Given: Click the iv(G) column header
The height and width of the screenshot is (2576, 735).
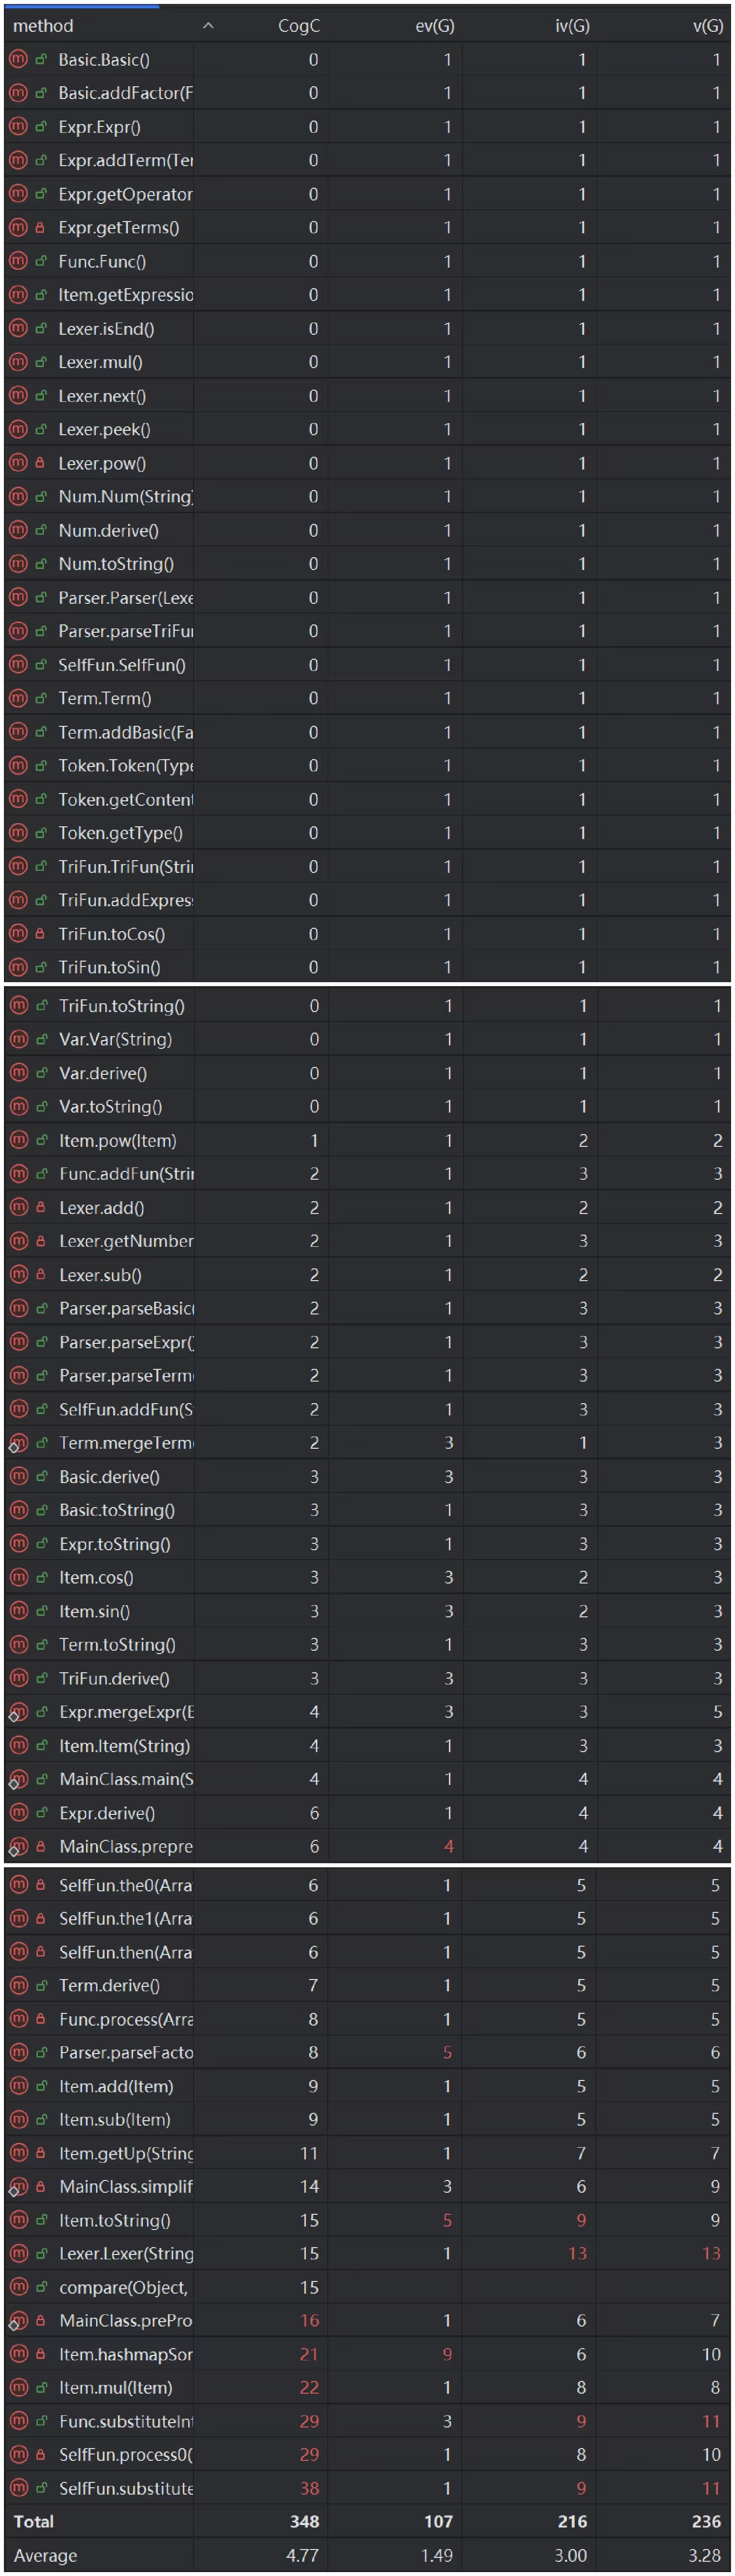Looking at the screenshot, I should [571, 26].
